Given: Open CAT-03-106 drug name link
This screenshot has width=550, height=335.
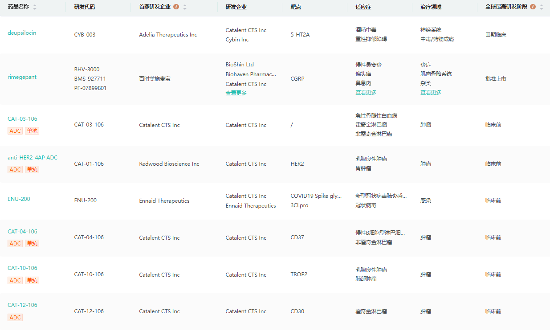Looking at the screenshot, I should [x=23, y=119].
